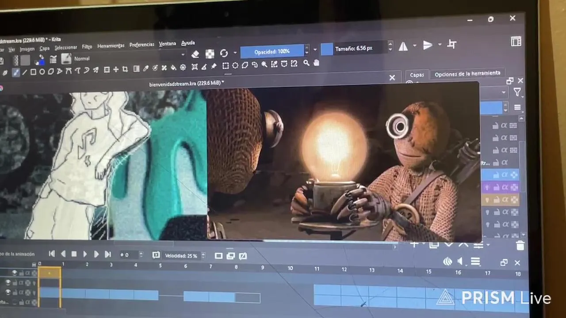Toggle Preserve Alpha checkerboard button
566x318 pixels.
coord(210,54)
